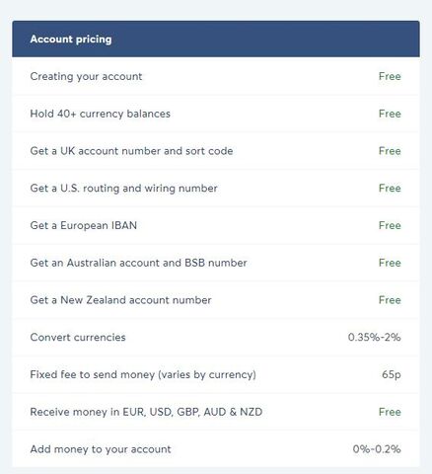Click Free beside Receive money row

coord(390,412)
